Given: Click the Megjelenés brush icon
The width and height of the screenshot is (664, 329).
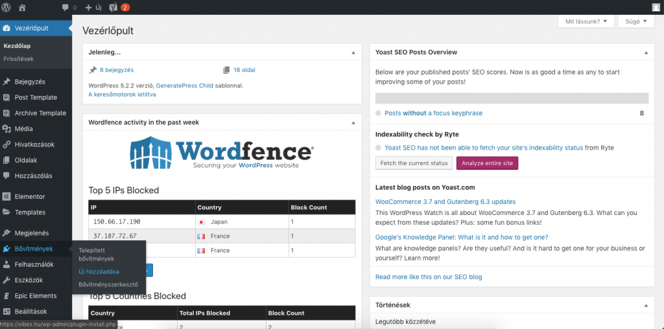Looking at the screenshot, I should coord(6,233).
